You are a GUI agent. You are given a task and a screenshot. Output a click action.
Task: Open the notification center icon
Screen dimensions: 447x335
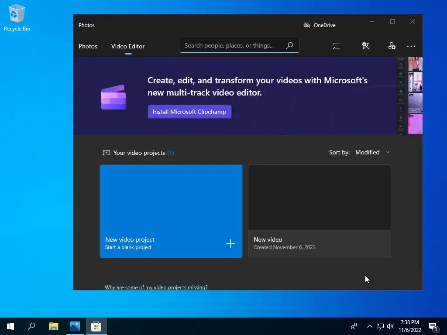tap(433, 327)
